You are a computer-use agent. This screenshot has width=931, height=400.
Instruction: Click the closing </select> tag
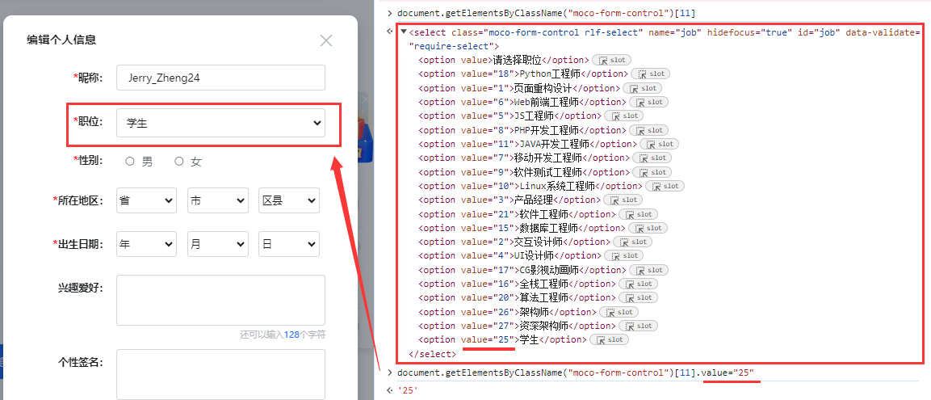tap(433, 354)
